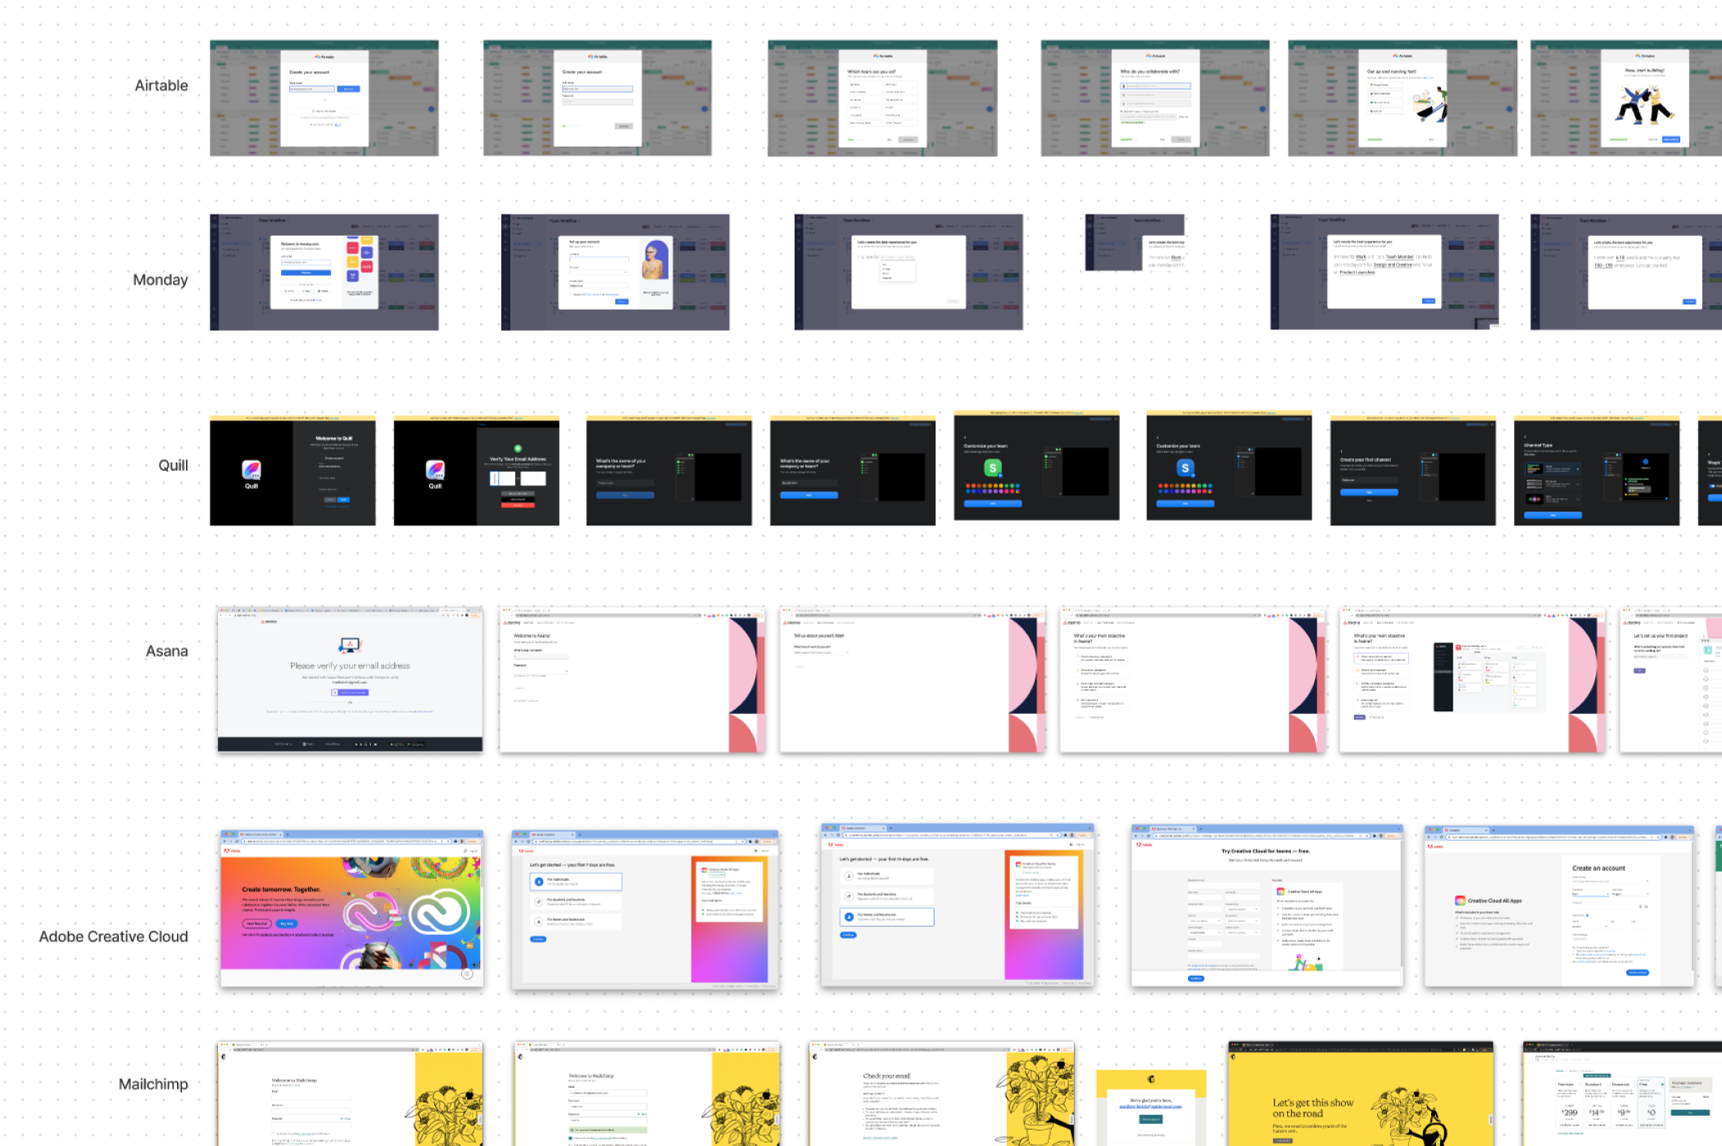Viewport: 1722px width, 1146px height.
Task: Click the Quill app logo in first Quill screen
Action: coord(252,469)
